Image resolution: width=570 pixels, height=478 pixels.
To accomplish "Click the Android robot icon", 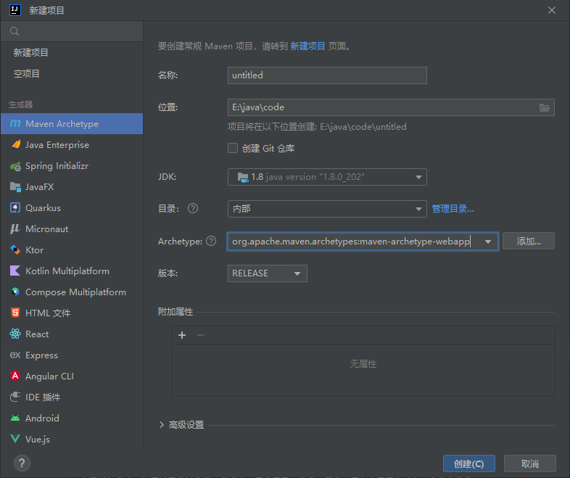I will coord(15,418).
